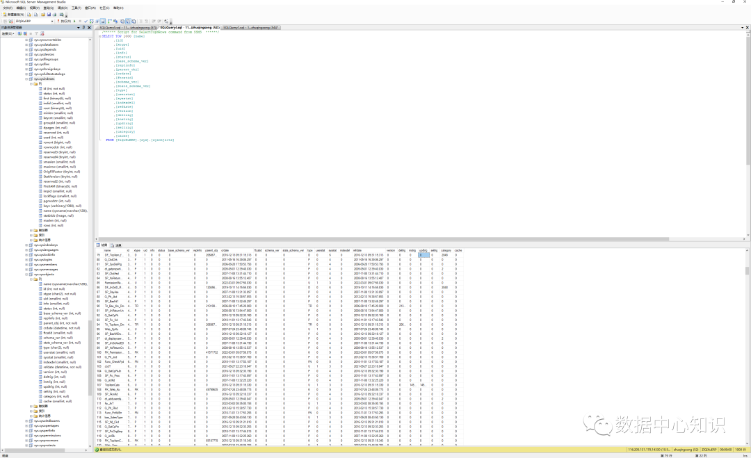Image resolution: width=751 pixels, height=458 pixels.
Task: Switch to the SQLQuery1.sql tab
Action: pos(250,27)
